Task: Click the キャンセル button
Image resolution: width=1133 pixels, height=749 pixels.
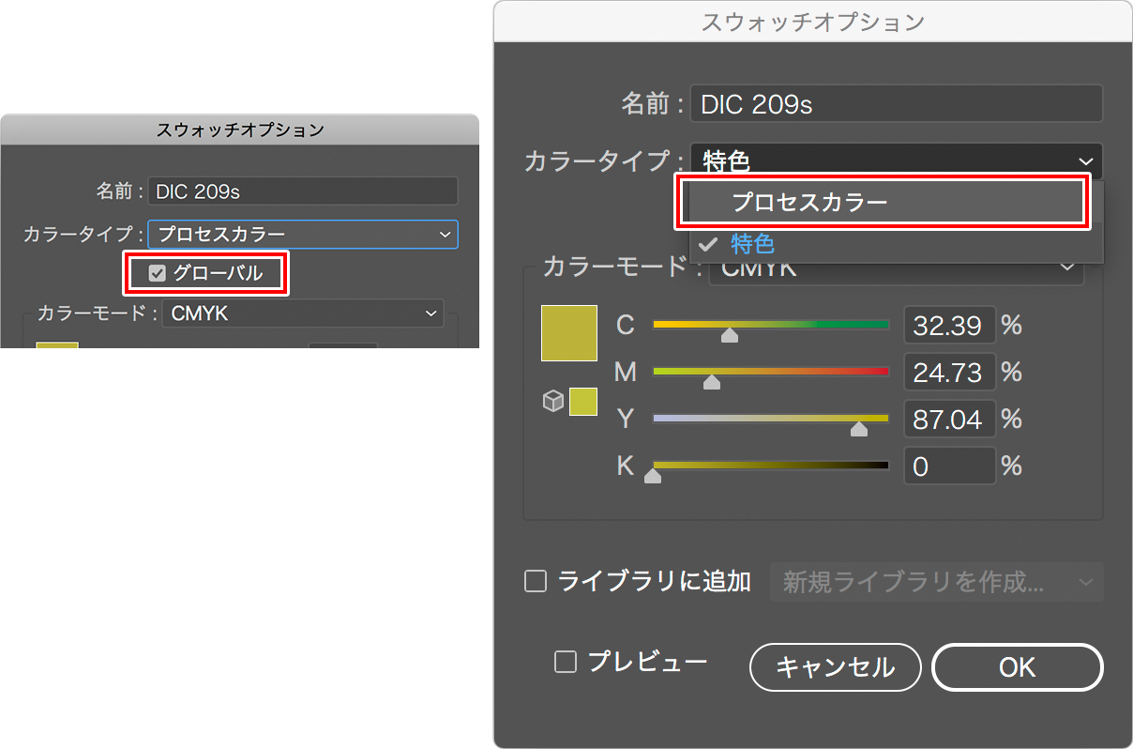Action: (x=835, y=667)
